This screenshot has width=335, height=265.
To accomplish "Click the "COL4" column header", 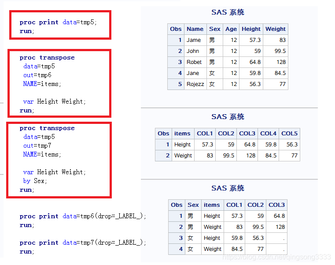I will click(268, 134).
